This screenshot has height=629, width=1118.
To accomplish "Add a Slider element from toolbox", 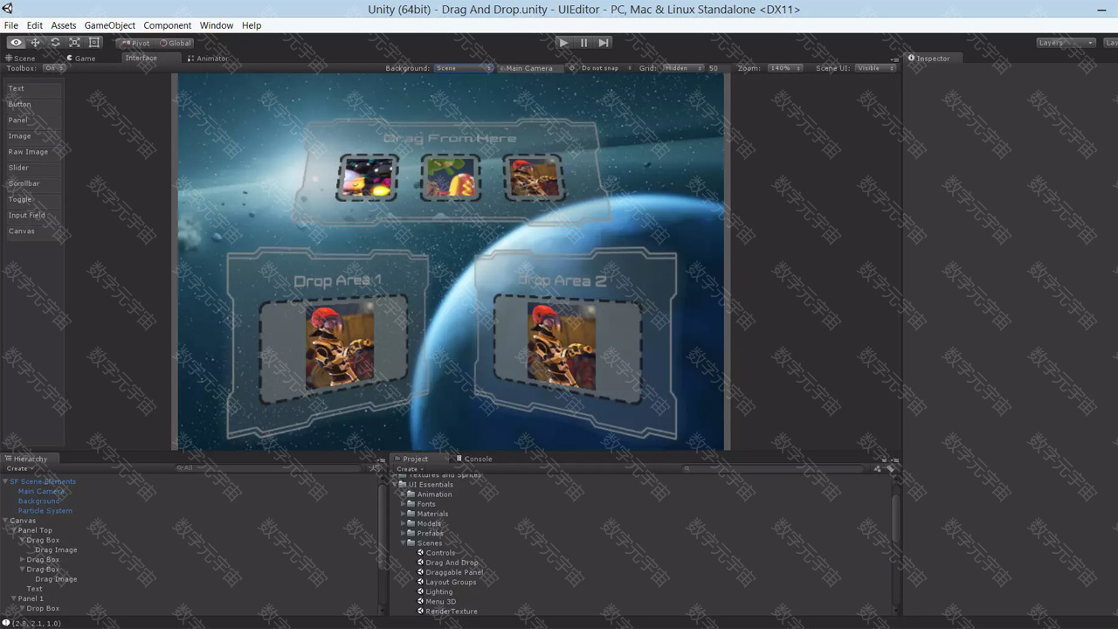I will point(34,167).
